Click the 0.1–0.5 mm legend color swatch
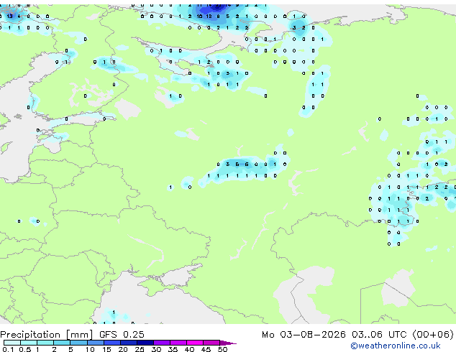The image size is (456, 352). [x=12, y=343]
